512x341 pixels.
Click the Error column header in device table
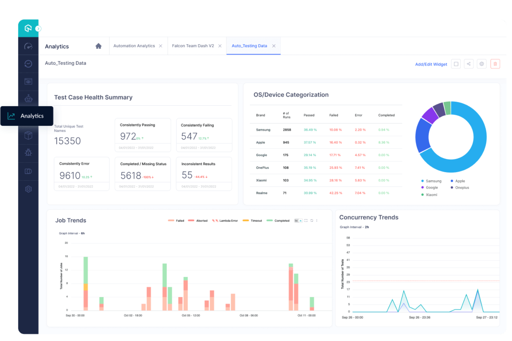358,115
